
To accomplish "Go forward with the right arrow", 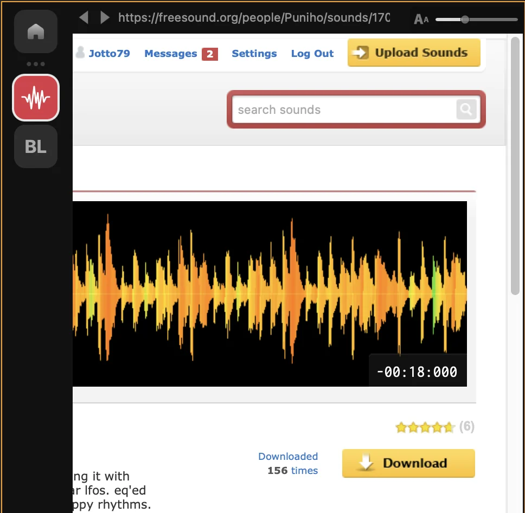I will (105, 17).
